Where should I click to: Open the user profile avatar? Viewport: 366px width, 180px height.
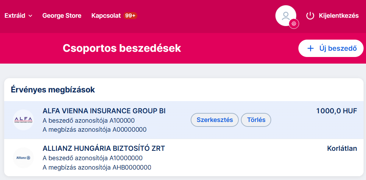(x=285, y=15)
